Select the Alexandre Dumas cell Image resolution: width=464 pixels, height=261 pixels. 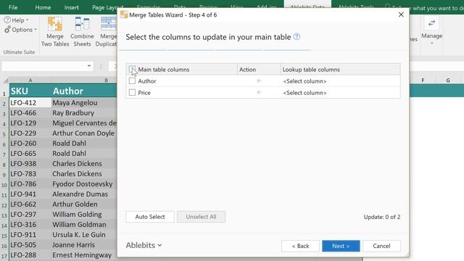tap(84, 194)
